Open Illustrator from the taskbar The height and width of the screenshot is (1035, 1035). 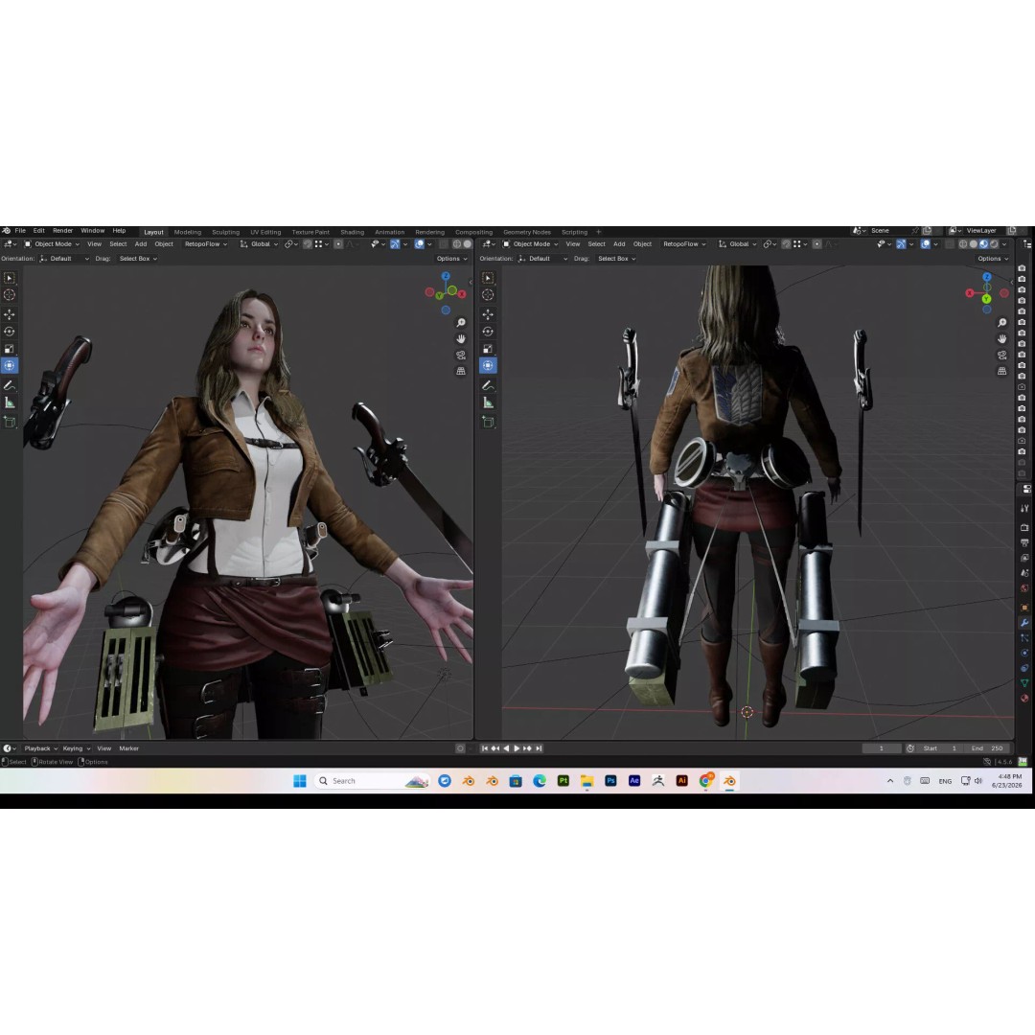coord(682,781)
